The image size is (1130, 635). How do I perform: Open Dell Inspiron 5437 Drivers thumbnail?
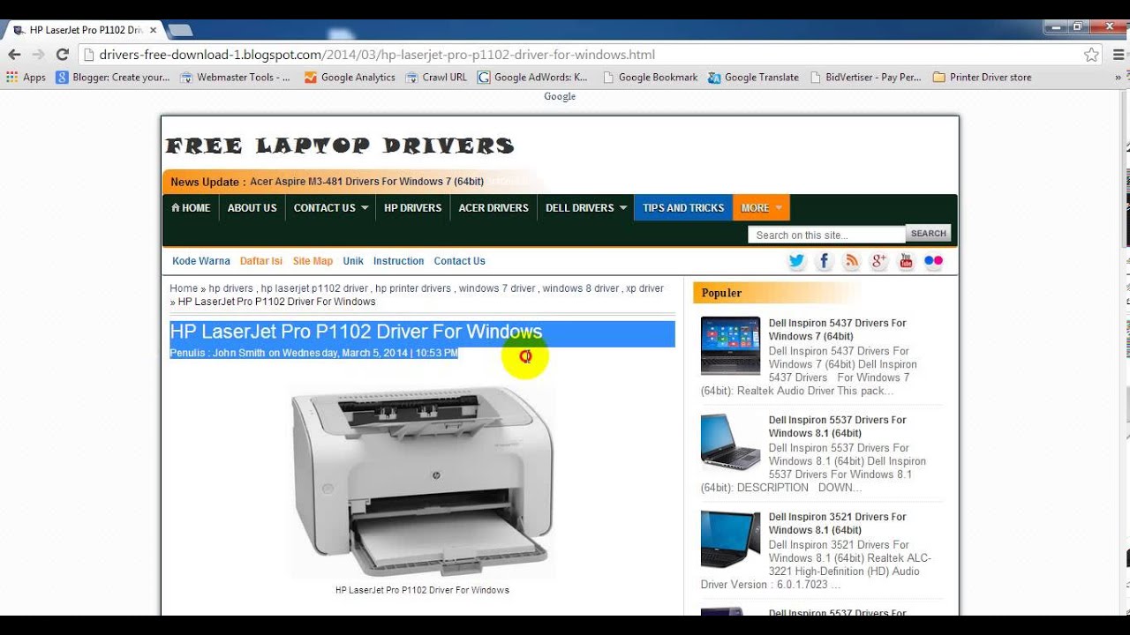pyautogui.click(x=730, y=345)
